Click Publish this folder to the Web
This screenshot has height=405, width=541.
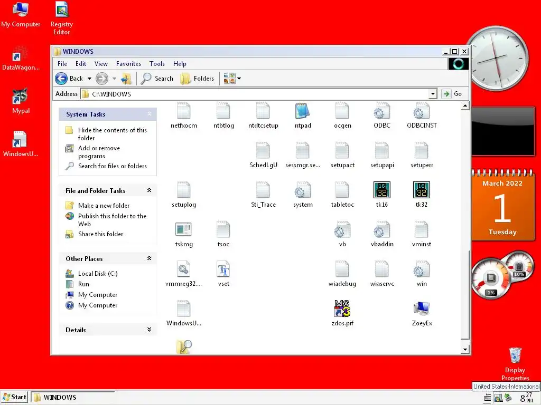(112, 220)
